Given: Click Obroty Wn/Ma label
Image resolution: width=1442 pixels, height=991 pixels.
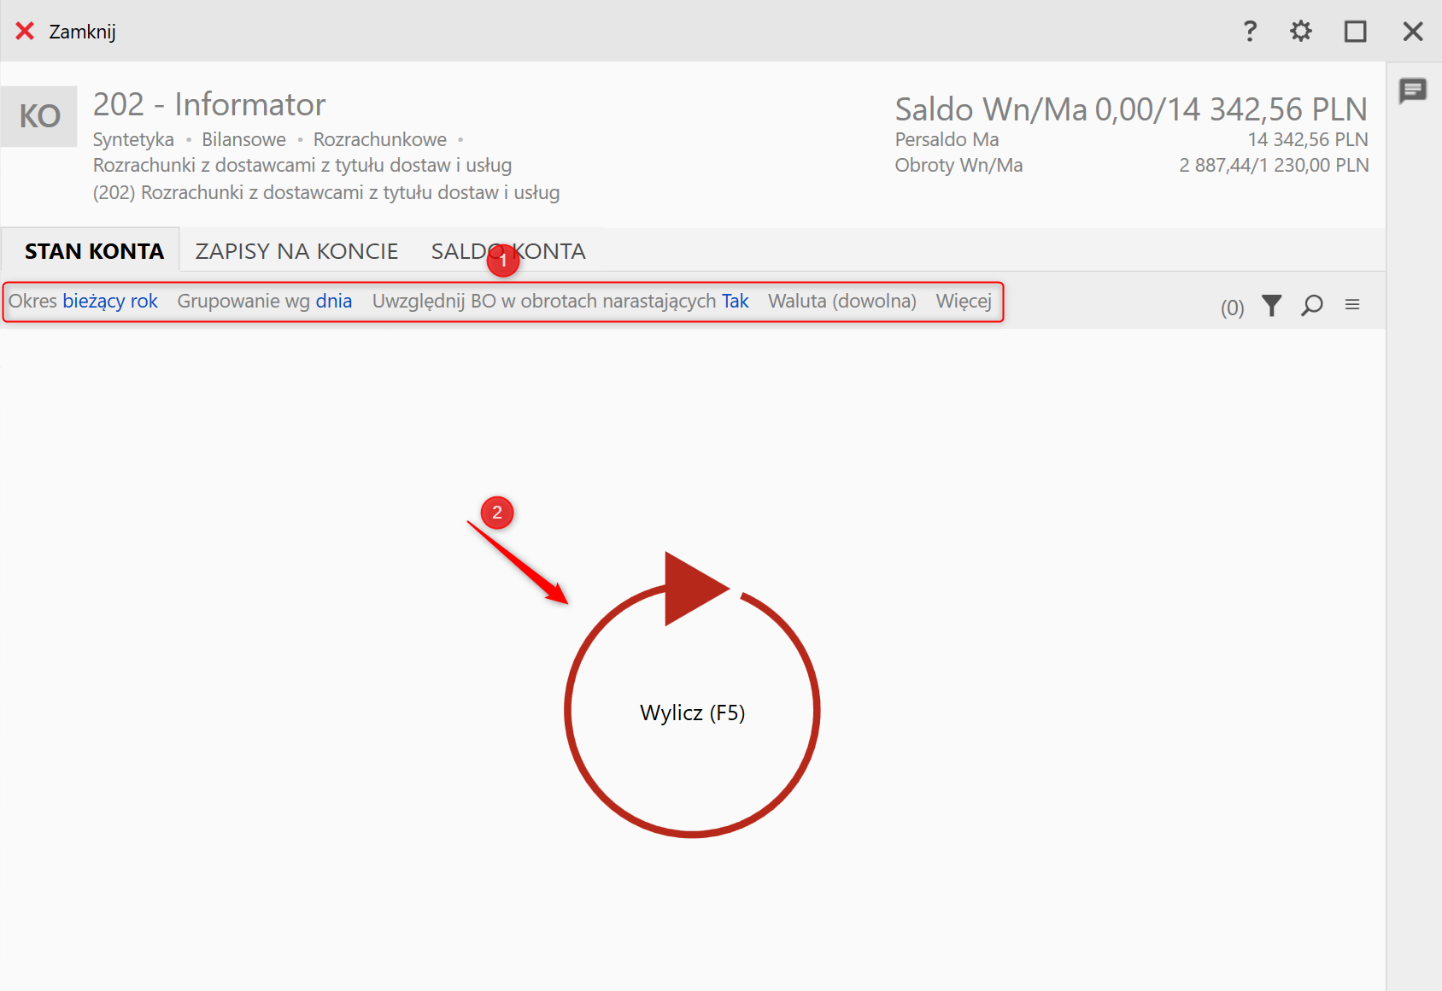Looking at the screenshot, I should (x=958, y=165).
